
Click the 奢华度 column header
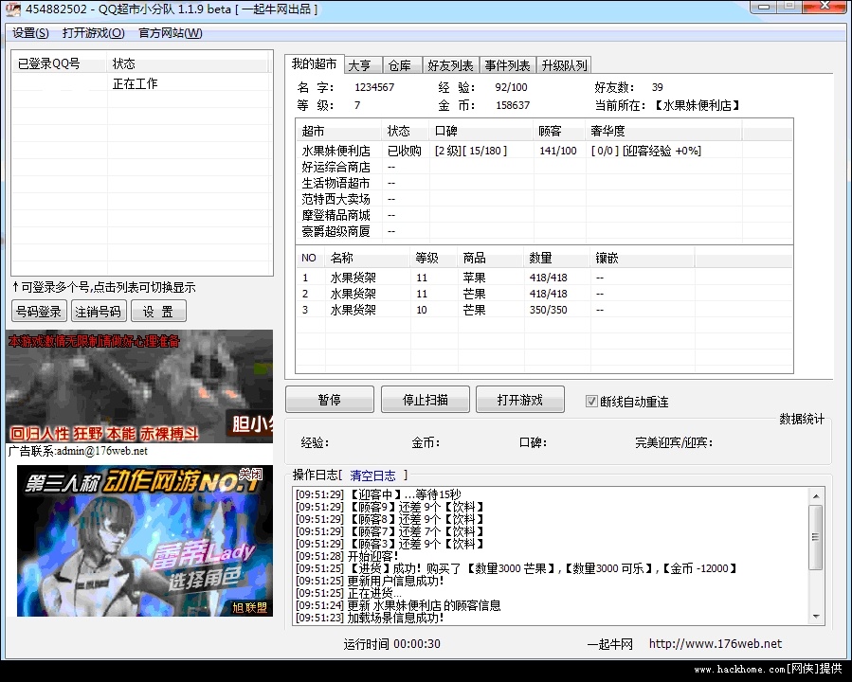click(663, 131)
